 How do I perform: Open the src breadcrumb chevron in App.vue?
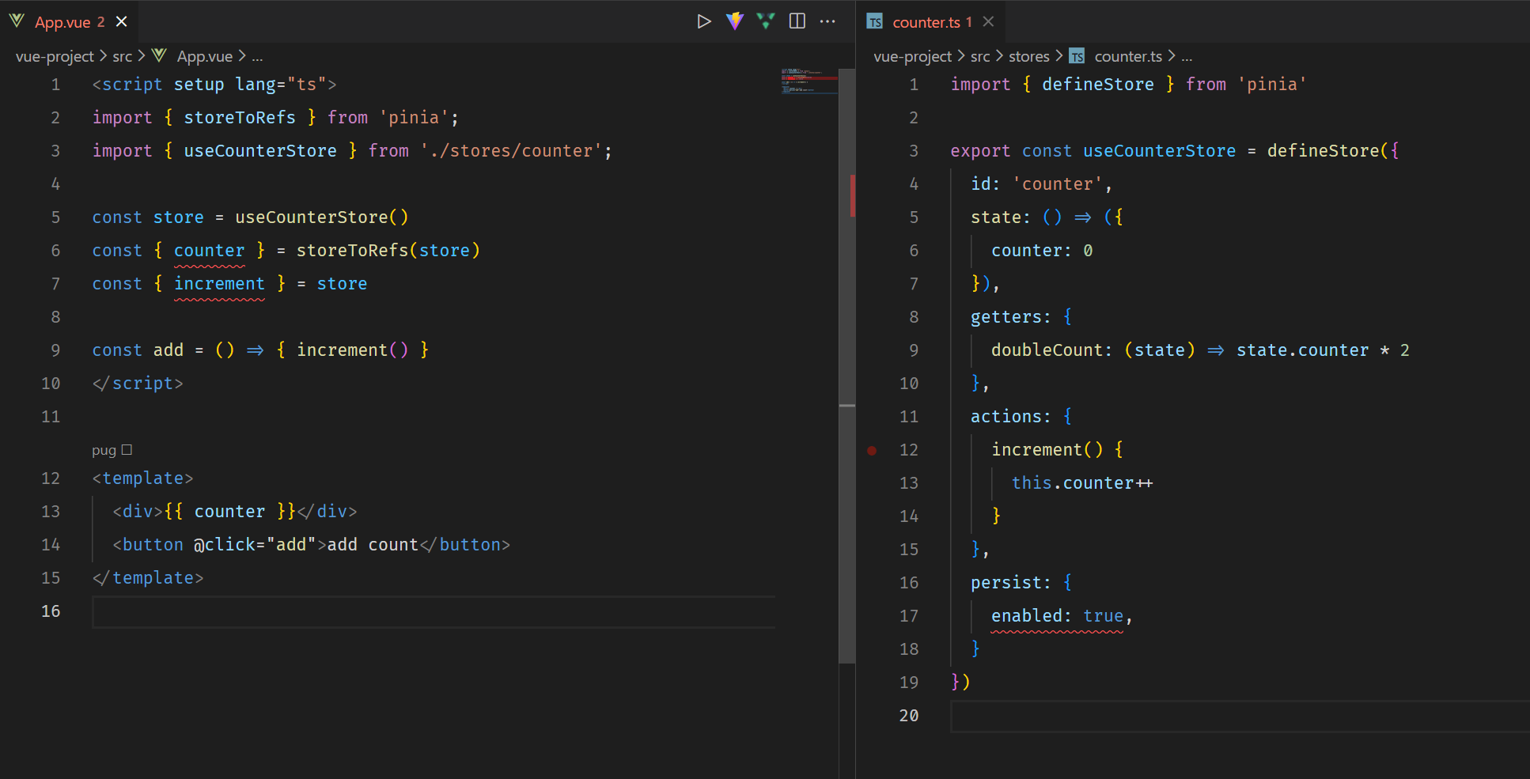pos(141,55)
